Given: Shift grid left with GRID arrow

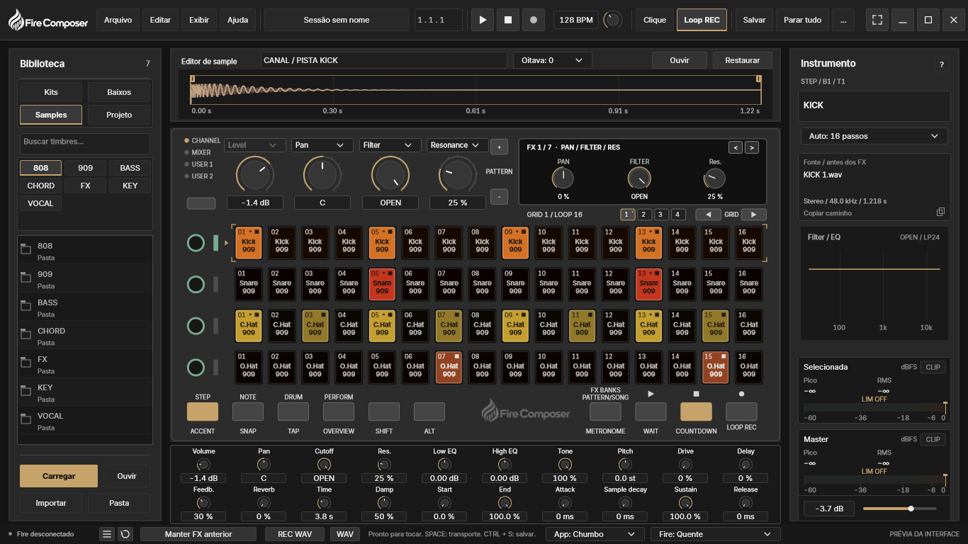Looking at the screenshot, I should [x=708, y=215].
